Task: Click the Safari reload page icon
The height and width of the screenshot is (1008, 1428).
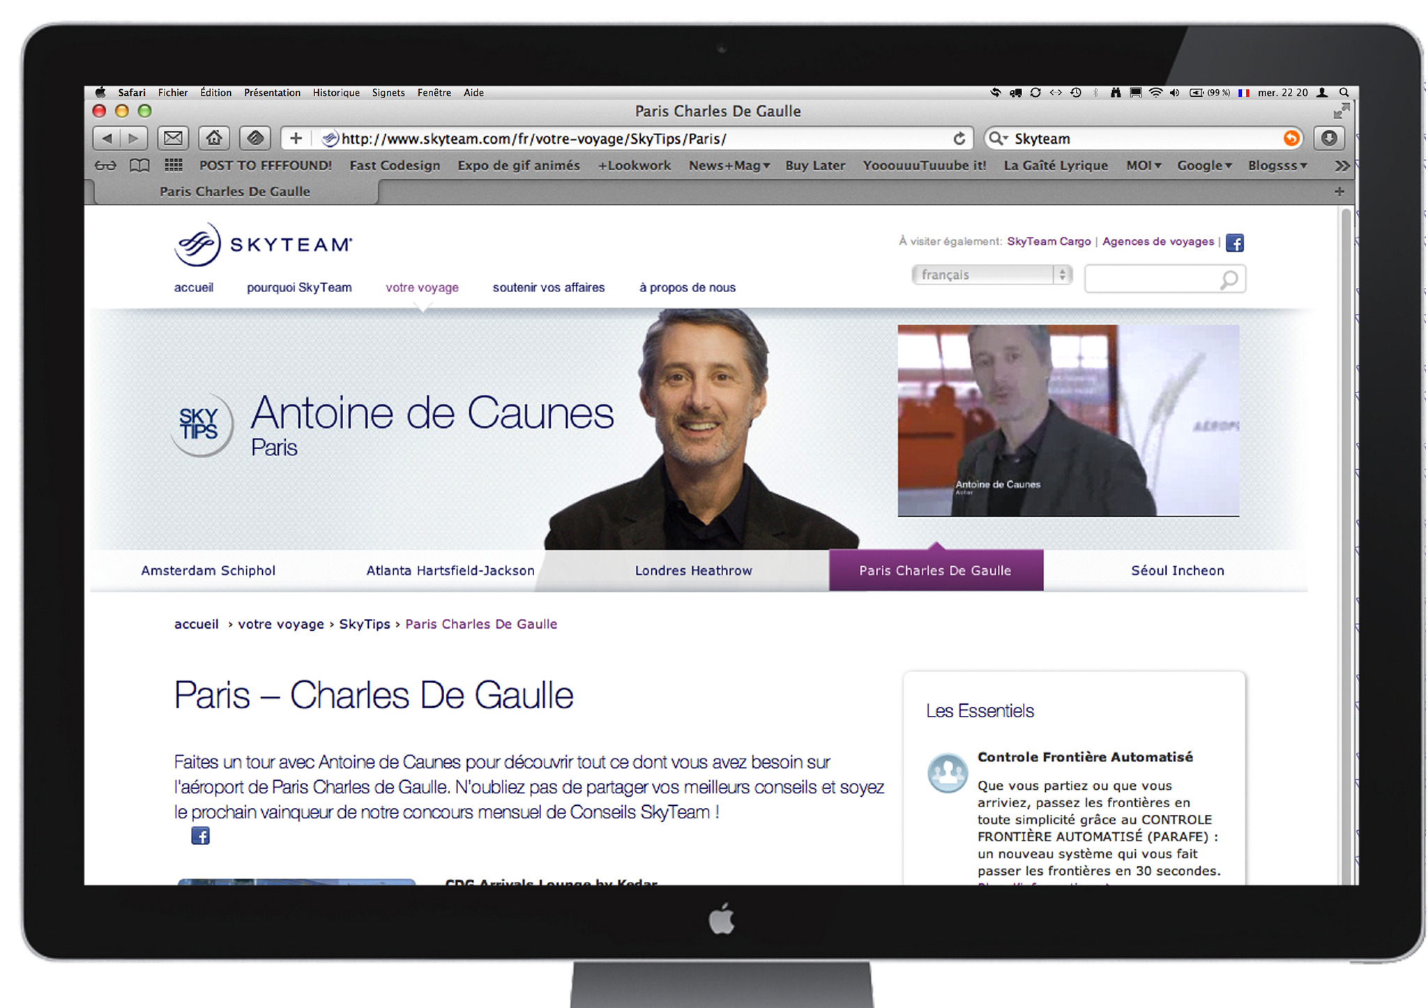Action: click(959, 139)
